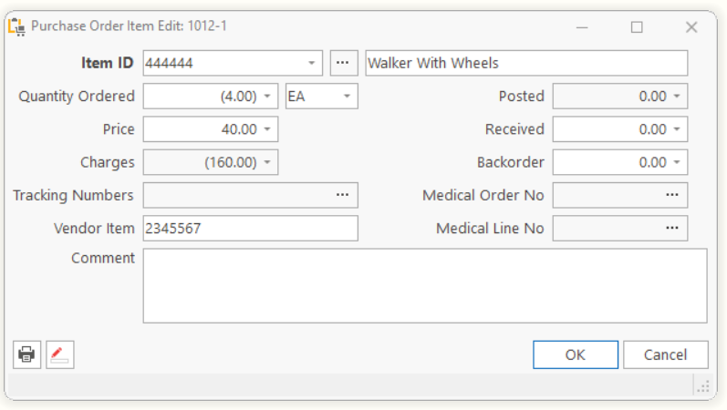Open Medical Order No ellipsis button
Screen dimensions: 727x410
click(672, 195)
